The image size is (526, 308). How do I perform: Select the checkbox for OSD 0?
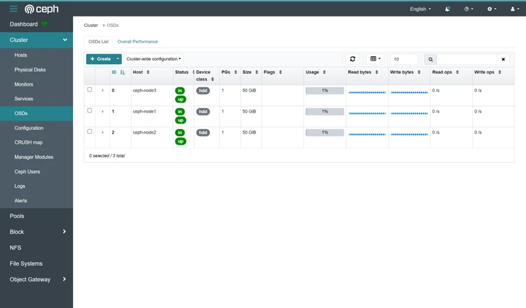[x=89, y=89]
